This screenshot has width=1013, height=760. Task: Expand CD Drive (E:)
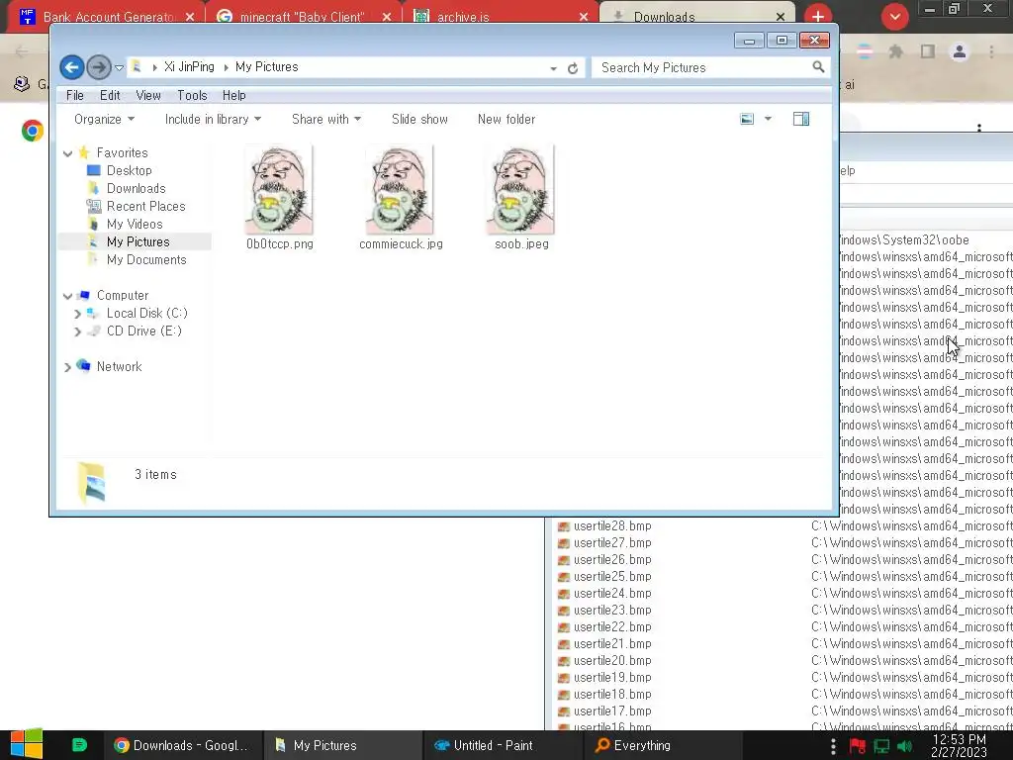point(77,332)
